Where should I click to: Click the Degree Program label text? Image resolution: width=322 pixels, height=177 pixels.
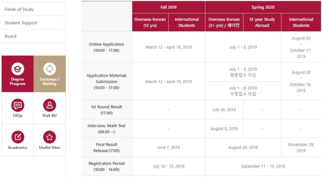click(x=17, y=82)
